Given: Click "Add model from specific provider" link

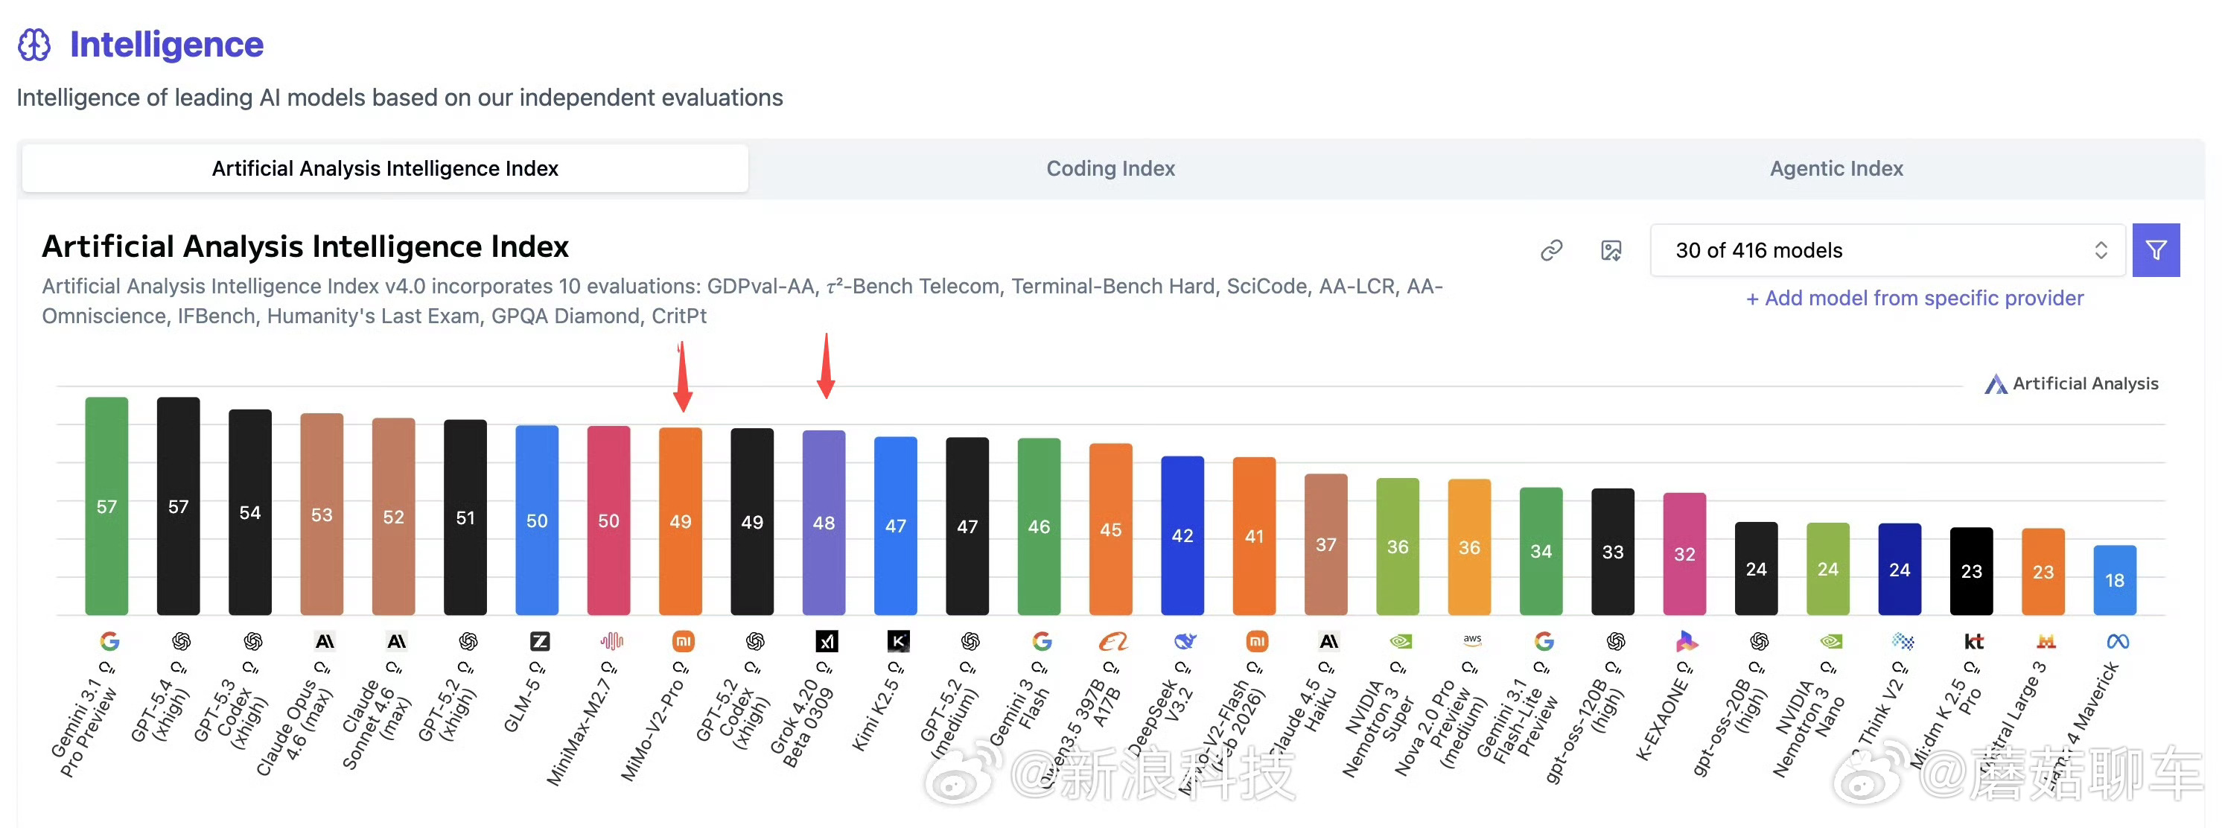Looking at the screenshot, I should click(x=1914, y=299).
